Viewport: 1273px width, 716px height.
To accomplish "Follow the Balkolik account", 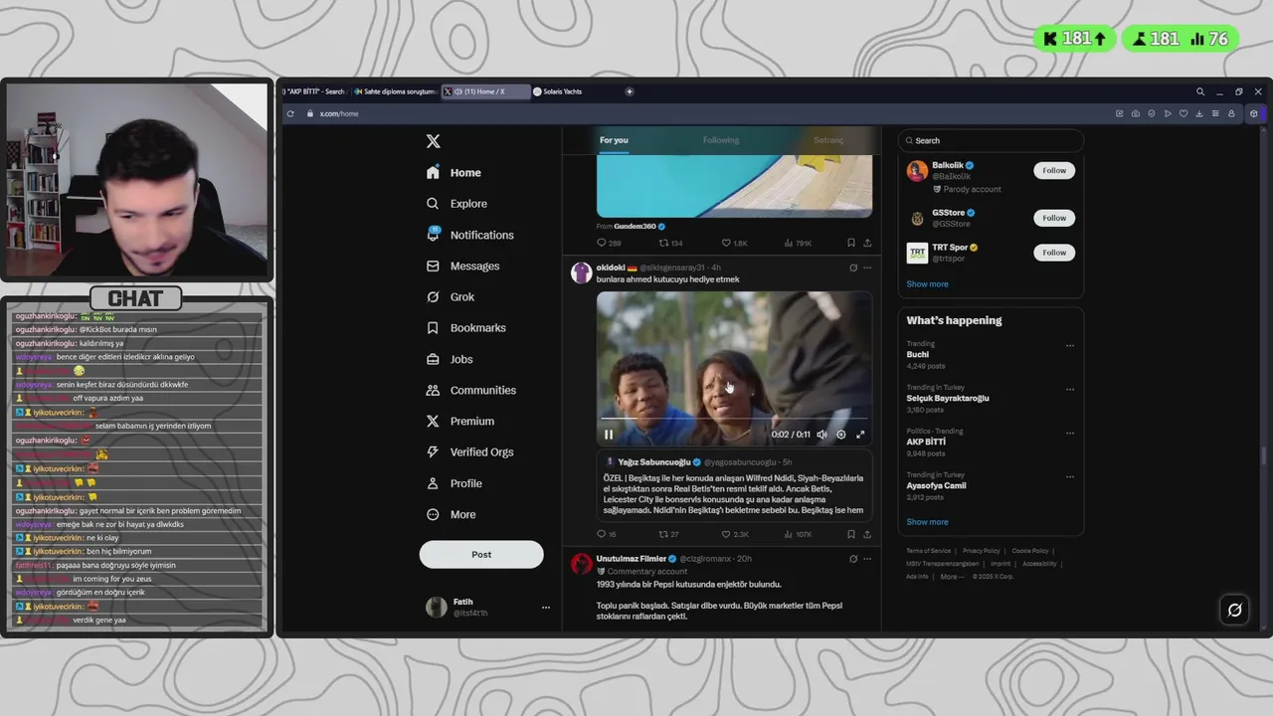I will click(1054, 170).
